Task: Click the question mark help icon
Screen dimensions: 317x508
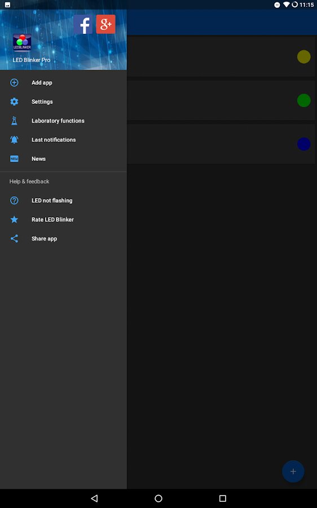Action: coord(14,200)
